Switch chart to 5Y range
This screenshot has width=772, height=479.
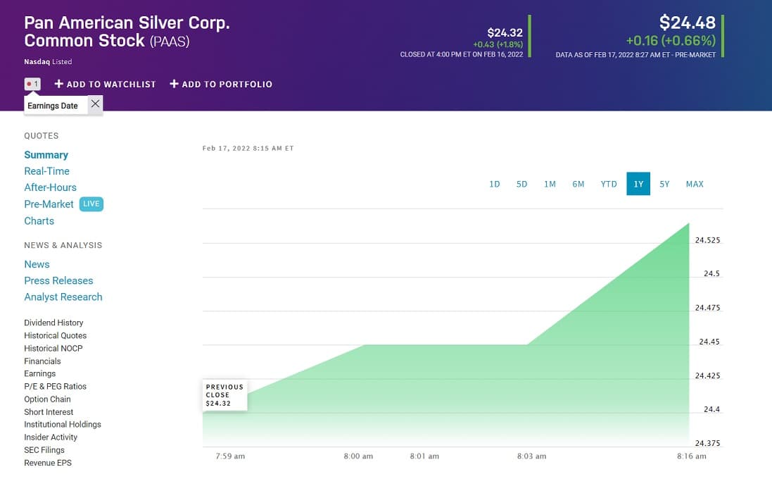click(664, 184)
